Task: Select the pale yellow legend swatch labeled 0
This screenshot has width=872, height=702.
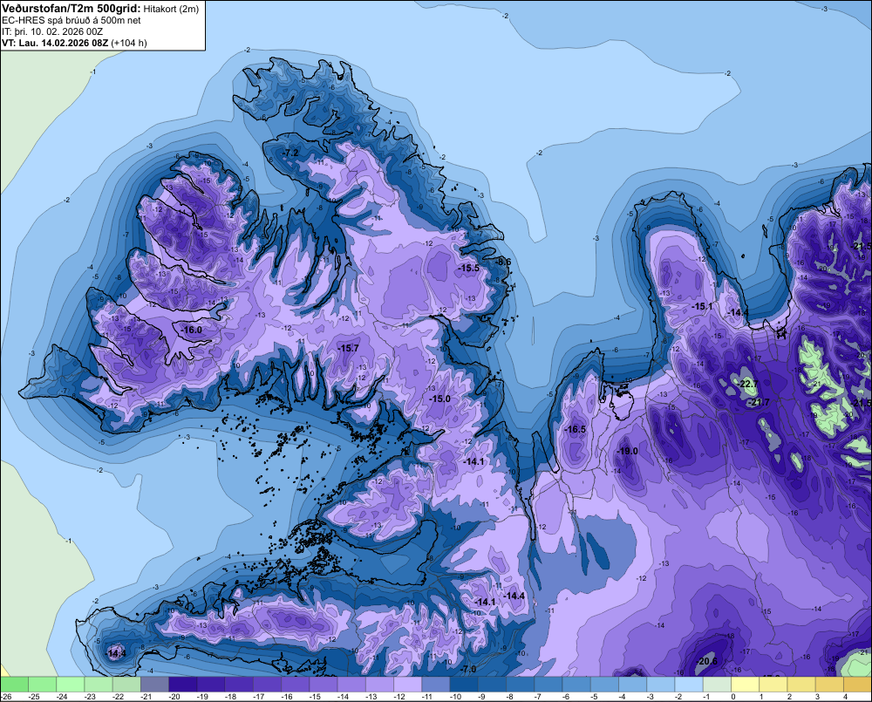Action: tap(746, 685)
